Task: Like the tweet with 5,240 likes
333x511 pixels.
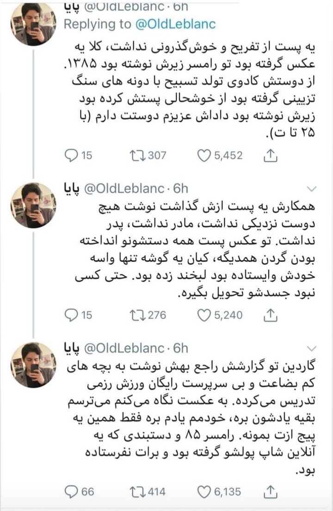Action: (204, 315)
